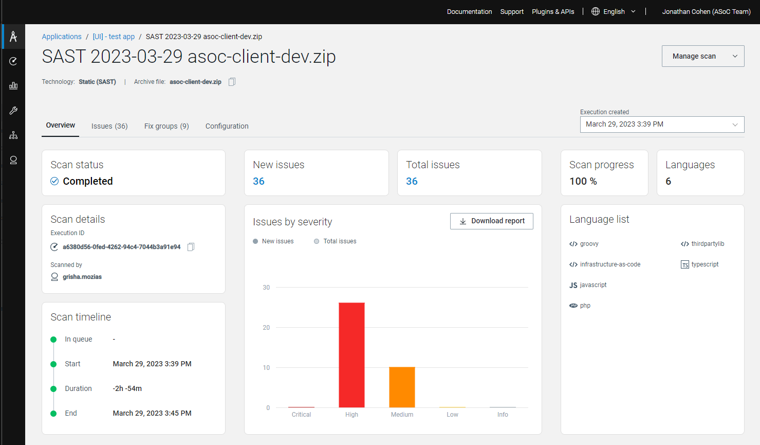This screenshot has height=445, width=760.
Task: Click the globe language icon
Action: tap(596, 11)
